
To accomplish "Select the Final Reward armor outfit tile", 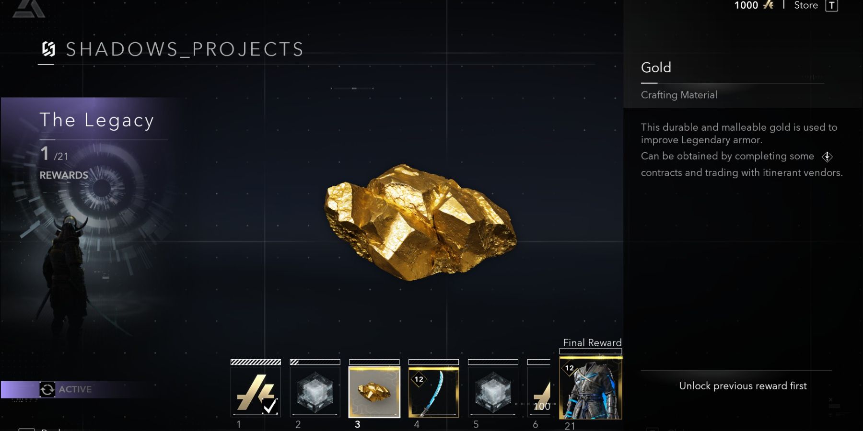I will point(591,388).
